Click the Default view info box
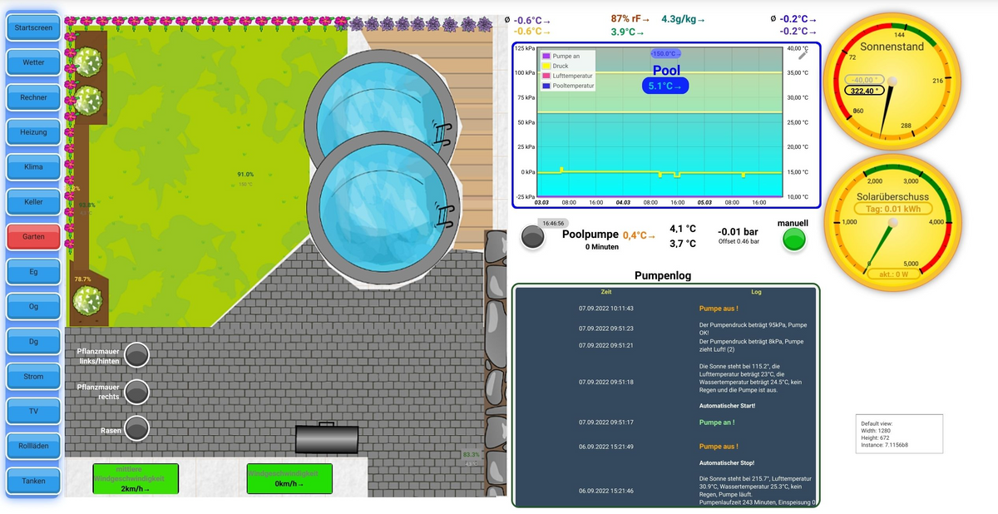 tap(899, 434)
